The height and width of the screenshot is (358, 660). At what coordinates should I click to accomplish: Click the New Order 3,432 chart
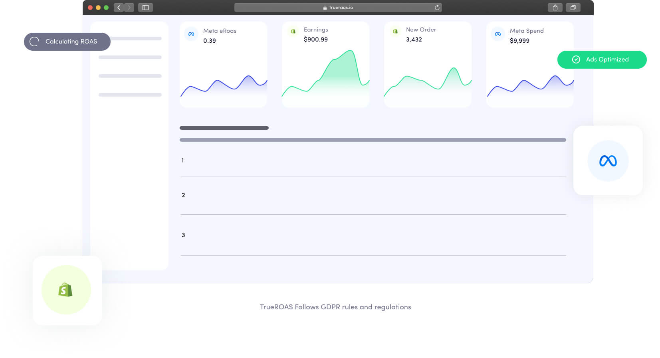[x=428, y=80]
